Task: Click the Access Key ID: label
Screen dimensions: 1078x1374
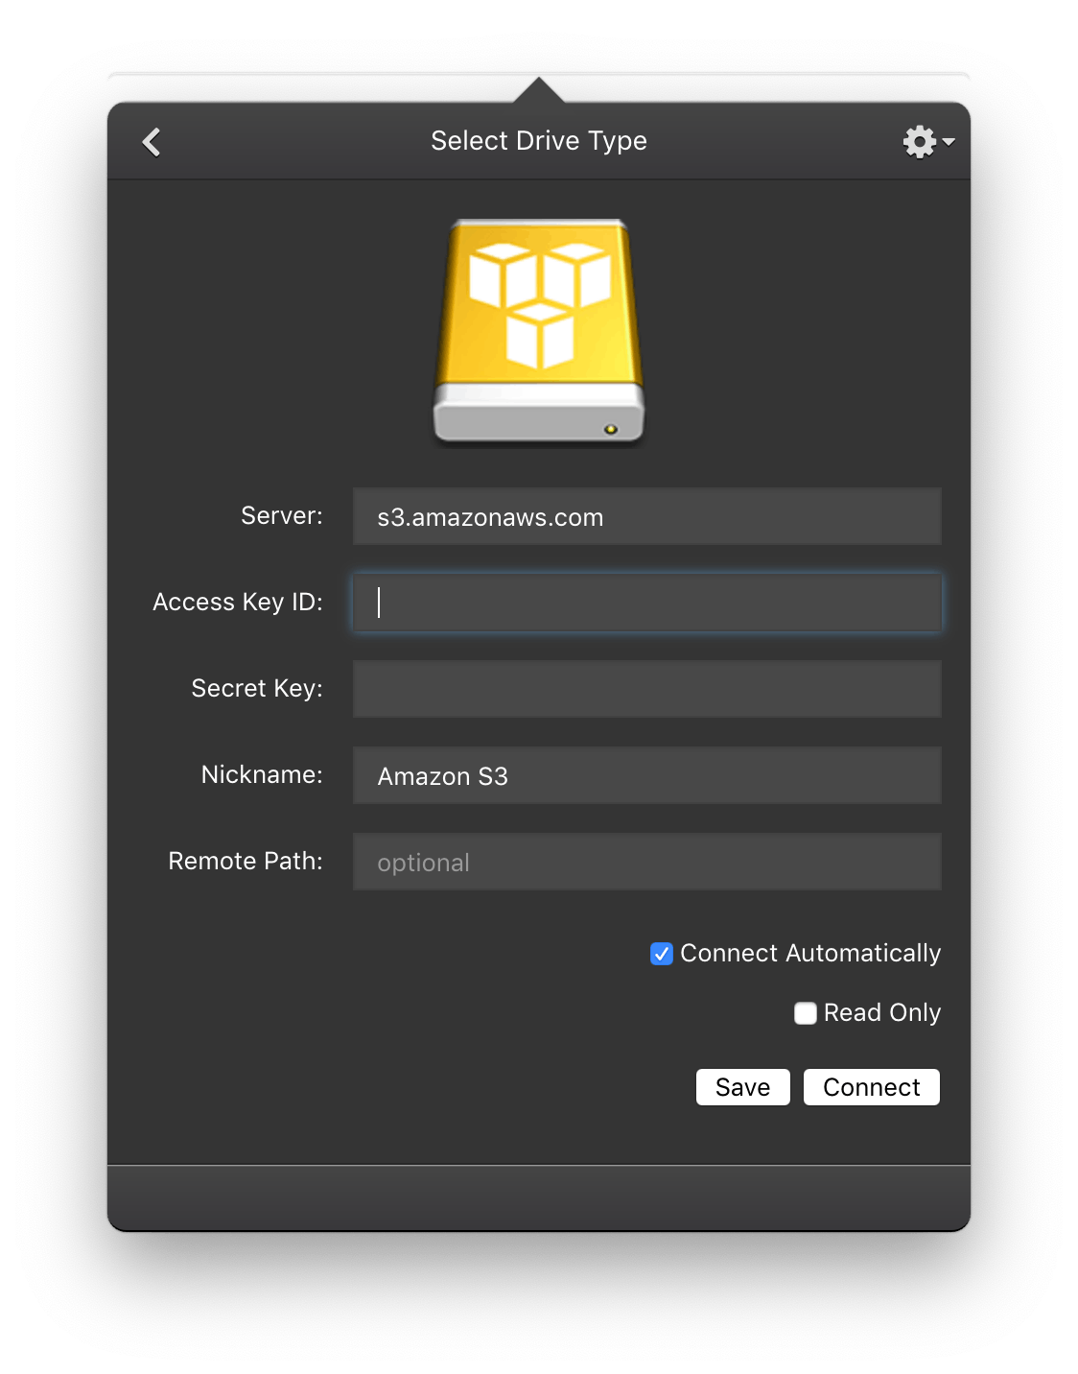Action: [x=238, y=603]
